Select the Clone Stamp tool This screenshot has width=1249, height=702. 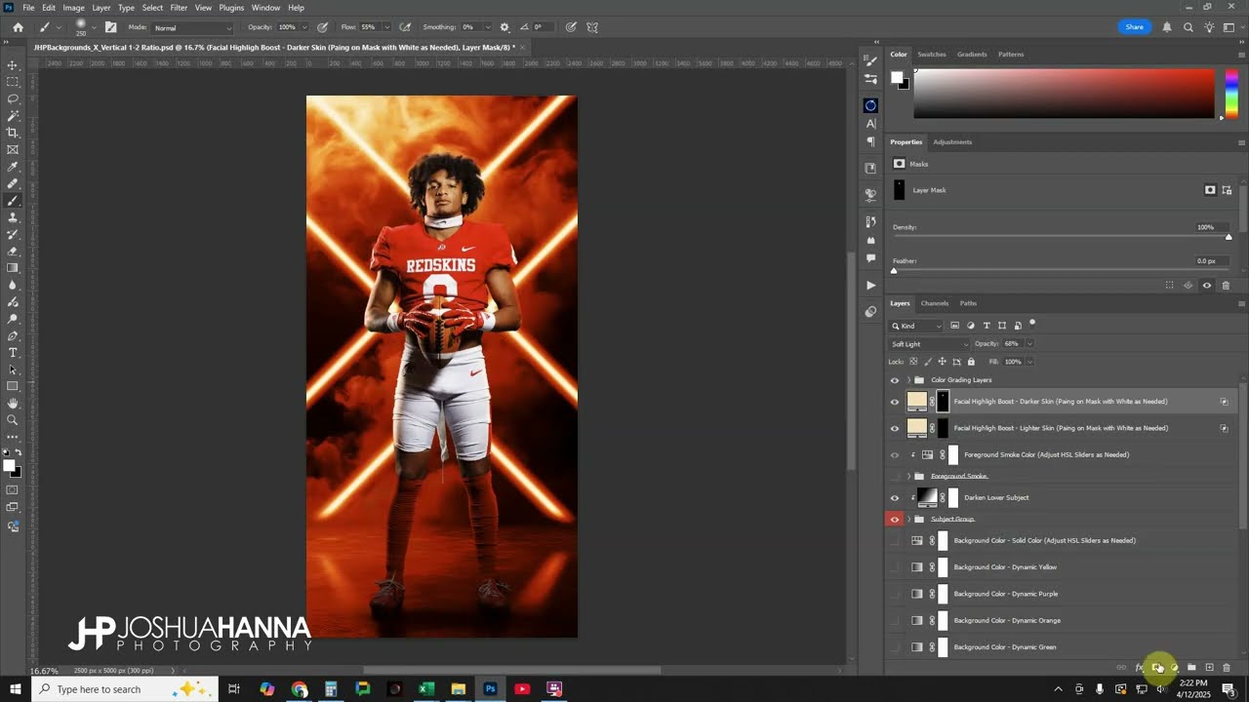click(13, 217)
